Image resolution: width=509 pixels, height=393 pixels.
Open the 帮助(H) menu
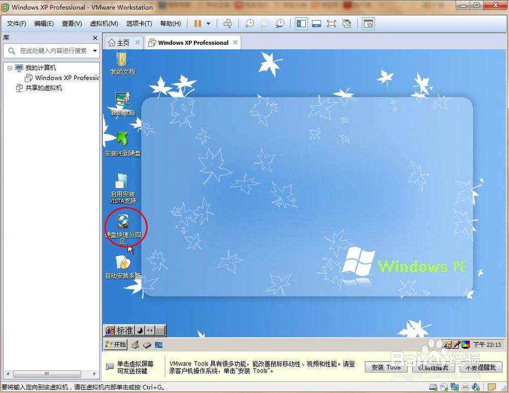tap(171, 24)
